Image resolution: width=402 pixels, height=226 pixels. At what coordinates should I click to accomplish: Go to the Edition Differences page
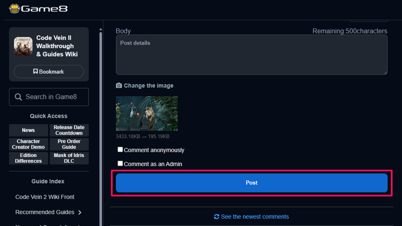pyautogui.click(x=28, y=158)
